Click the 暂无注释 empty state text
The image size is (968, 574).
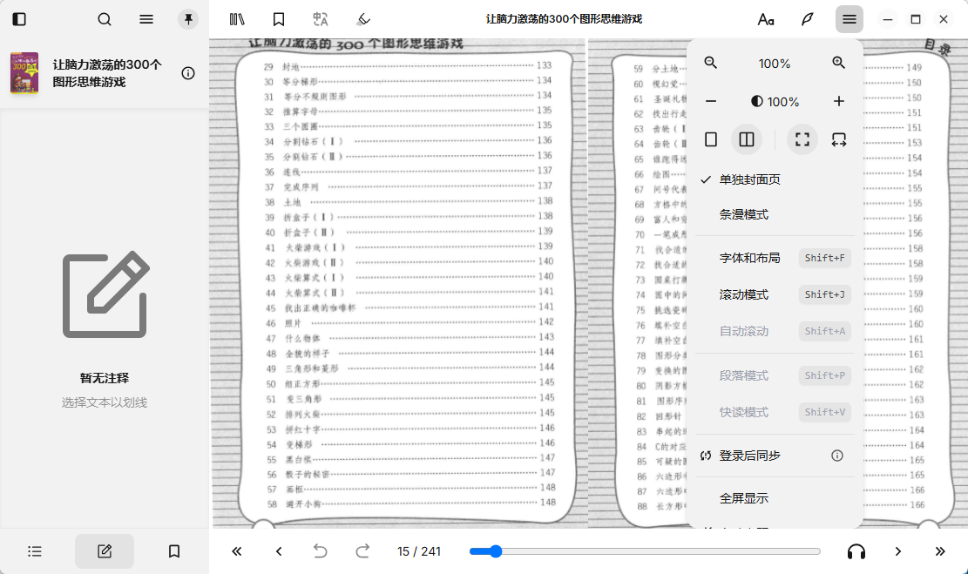(105, 378)
